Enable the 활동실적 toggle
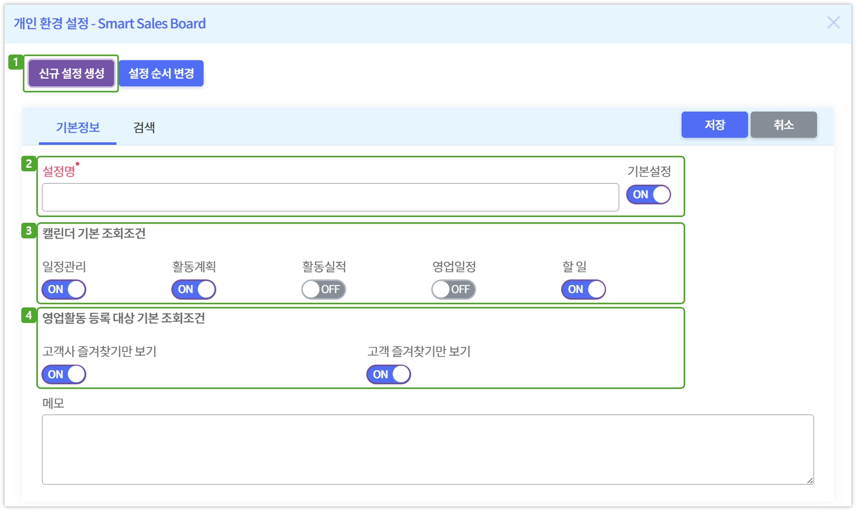The height and width of the screenshot is (511, 856). (x=323, y=289)
